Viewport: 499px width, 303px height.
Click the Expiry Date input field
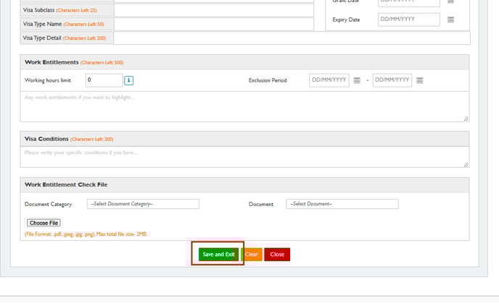point(409,20)
